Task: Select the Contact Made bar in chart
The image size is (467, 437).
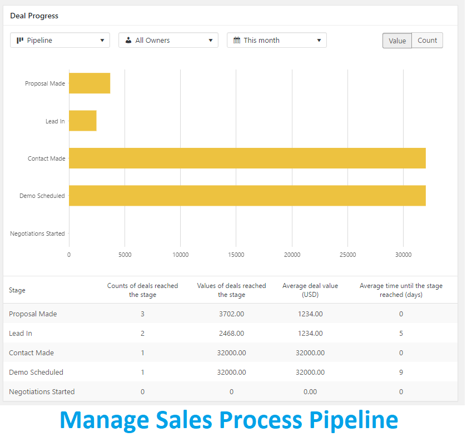Action: pyautogui.click(x=247, y=158)
